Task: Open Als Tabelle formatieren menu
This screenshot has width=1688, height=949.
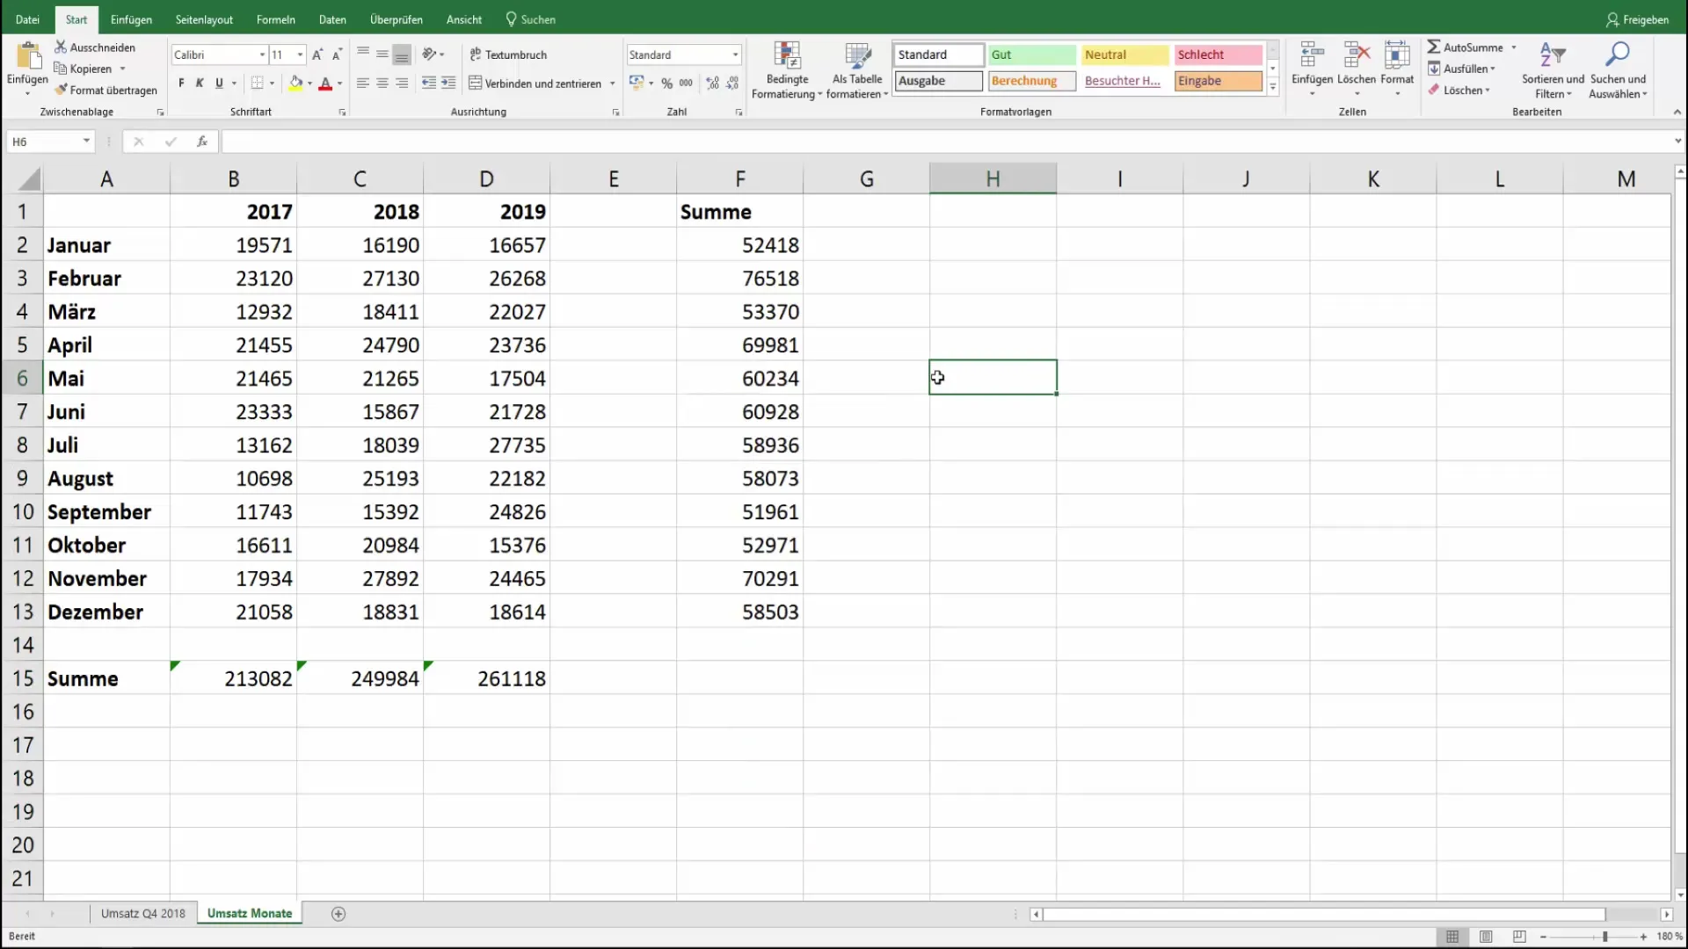Action: click(857, 70)
